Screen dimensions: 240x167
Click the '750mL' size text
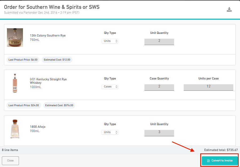click(35, 40)
